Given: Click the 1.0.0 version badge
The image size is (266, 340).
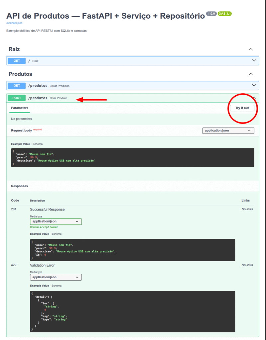Looking at the screenshot, I should coord(211,14).
